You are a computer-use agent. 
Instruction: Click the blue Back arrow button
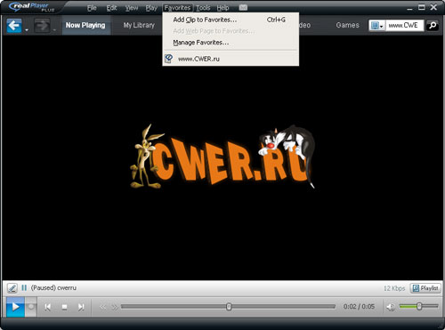click(x=14, y=26)
